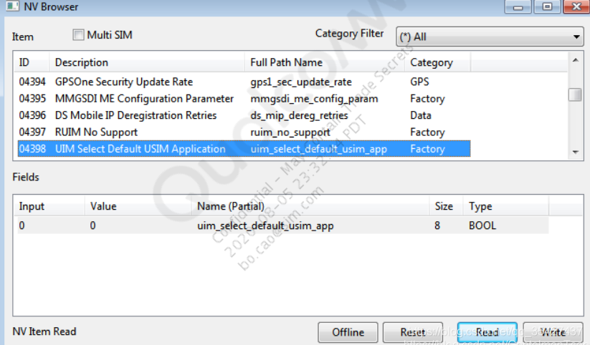Screen dimensions: 590x345
Task: Click the ds_mip_dereg_retries path cell
Action: (299, 115)
